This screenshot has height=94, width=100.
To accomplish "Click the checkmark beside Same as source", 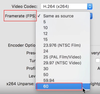I will tap(39, 16).
